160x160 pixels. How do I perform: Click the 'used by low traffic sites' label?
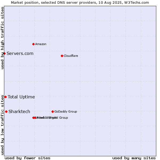[2, 125]
